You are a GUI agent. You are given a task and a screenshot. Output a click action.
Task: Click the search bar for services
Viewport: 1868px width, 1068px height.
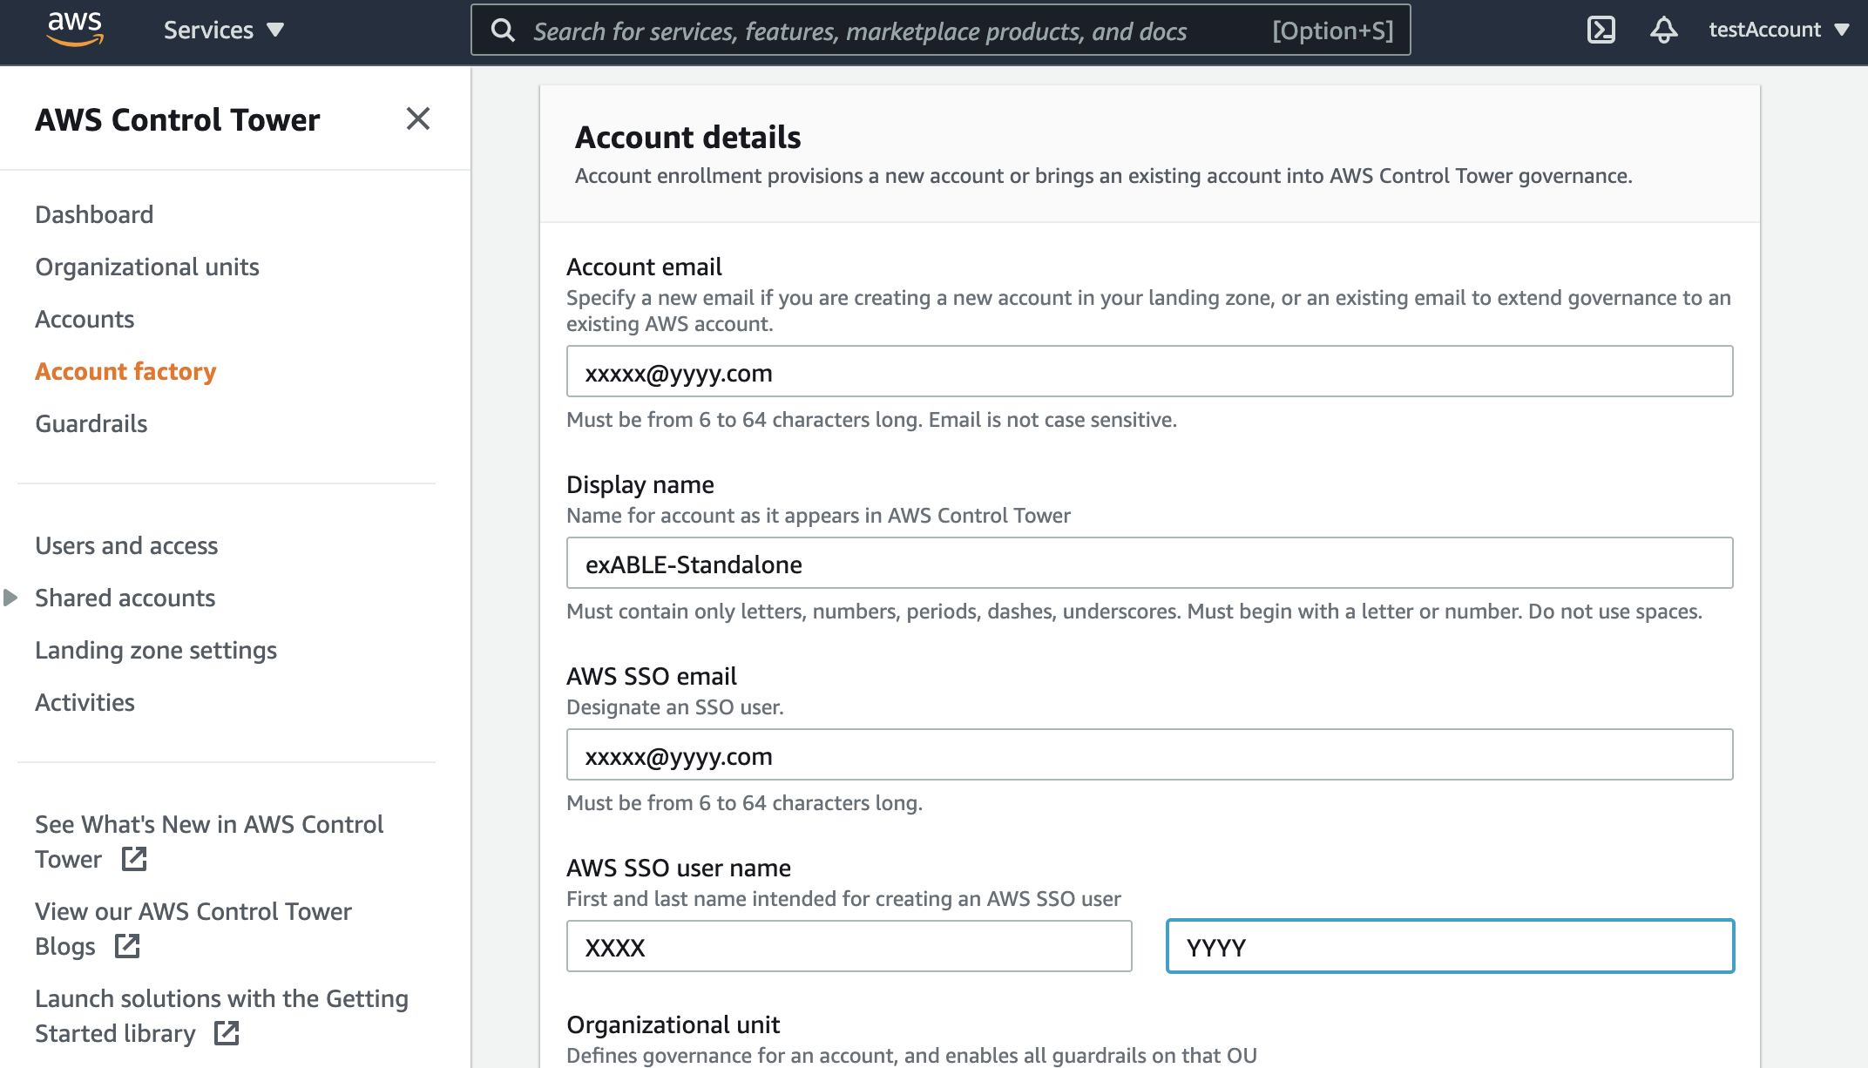tap(941, 30)
